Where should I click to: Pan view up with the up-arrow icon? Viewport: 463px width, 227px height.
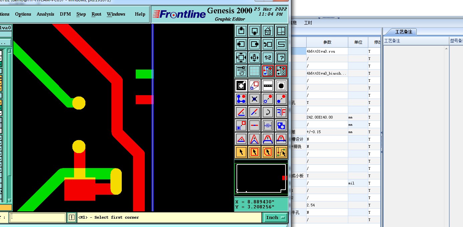tap(241, 31)
